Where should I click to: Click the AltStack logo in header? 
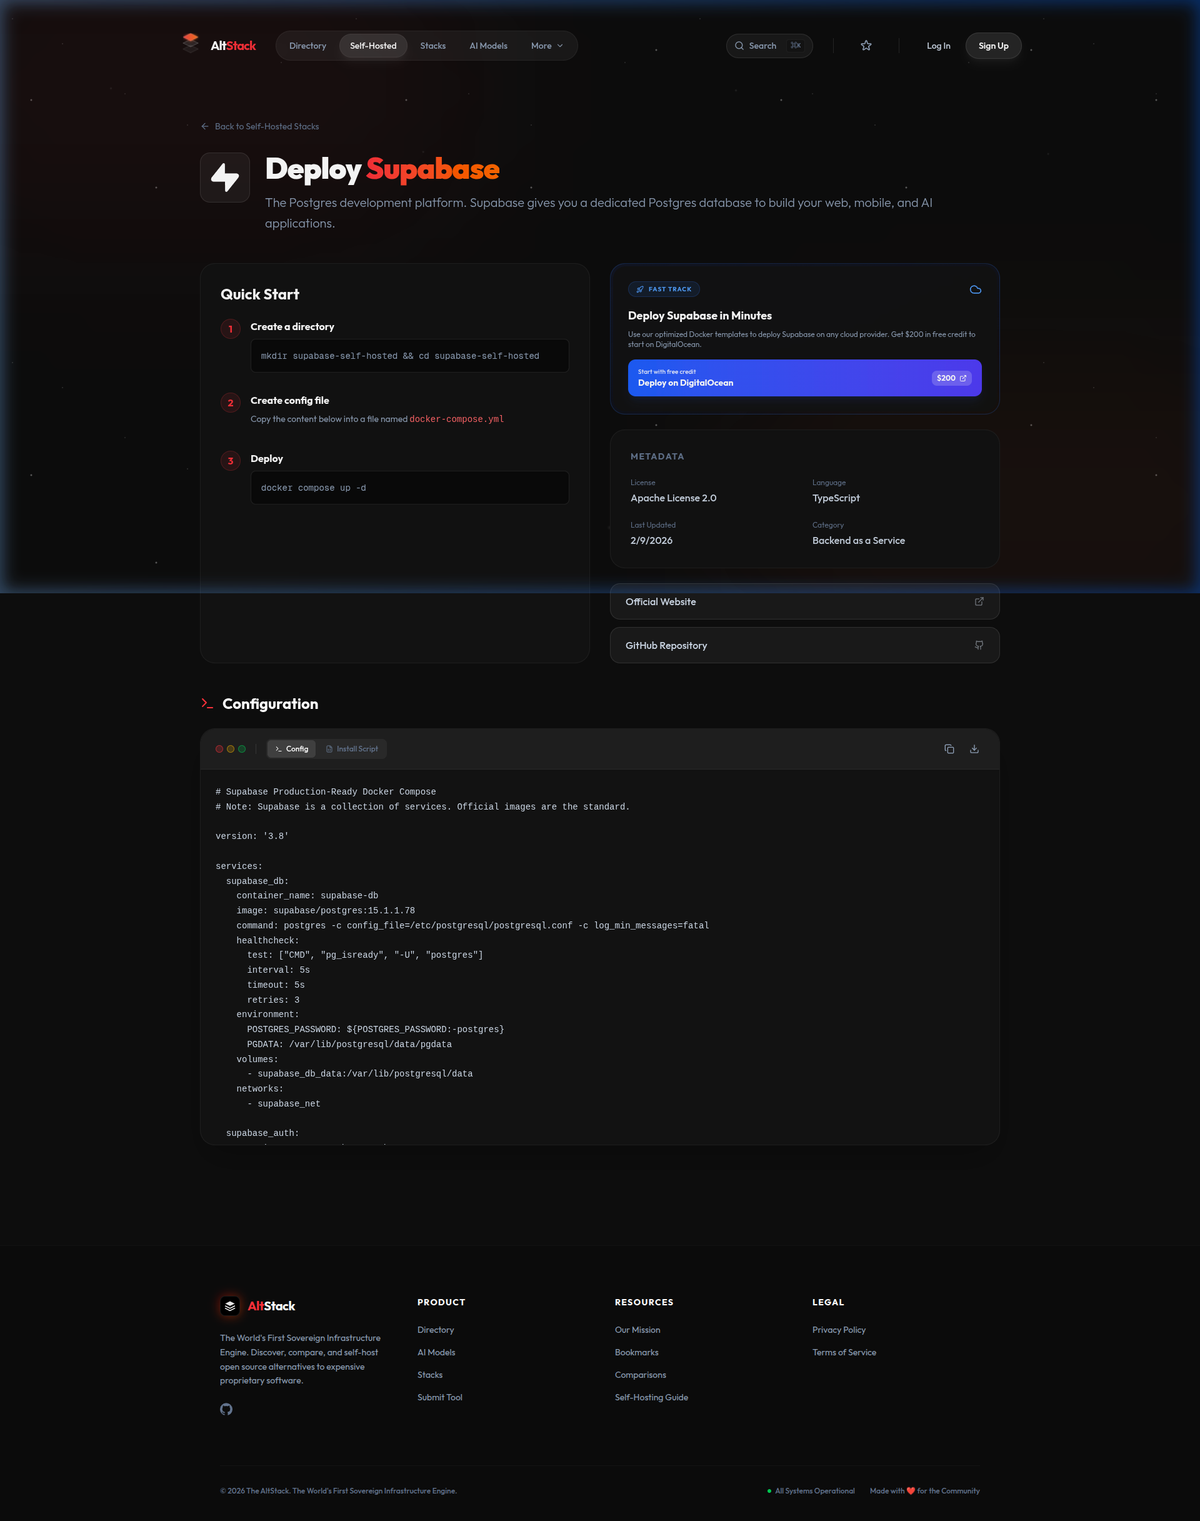pos(219,45)
